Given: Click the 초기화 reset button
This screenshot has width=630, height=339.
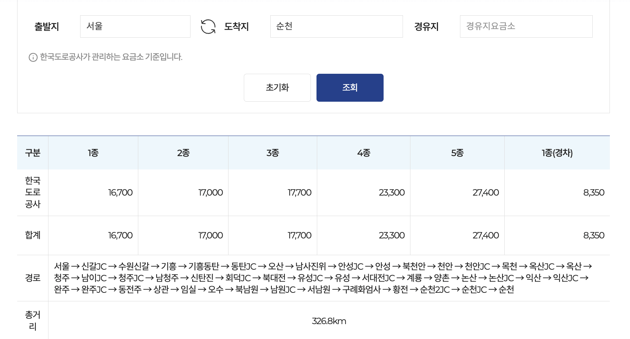Looking at the screenshot, I should point(277,88).
